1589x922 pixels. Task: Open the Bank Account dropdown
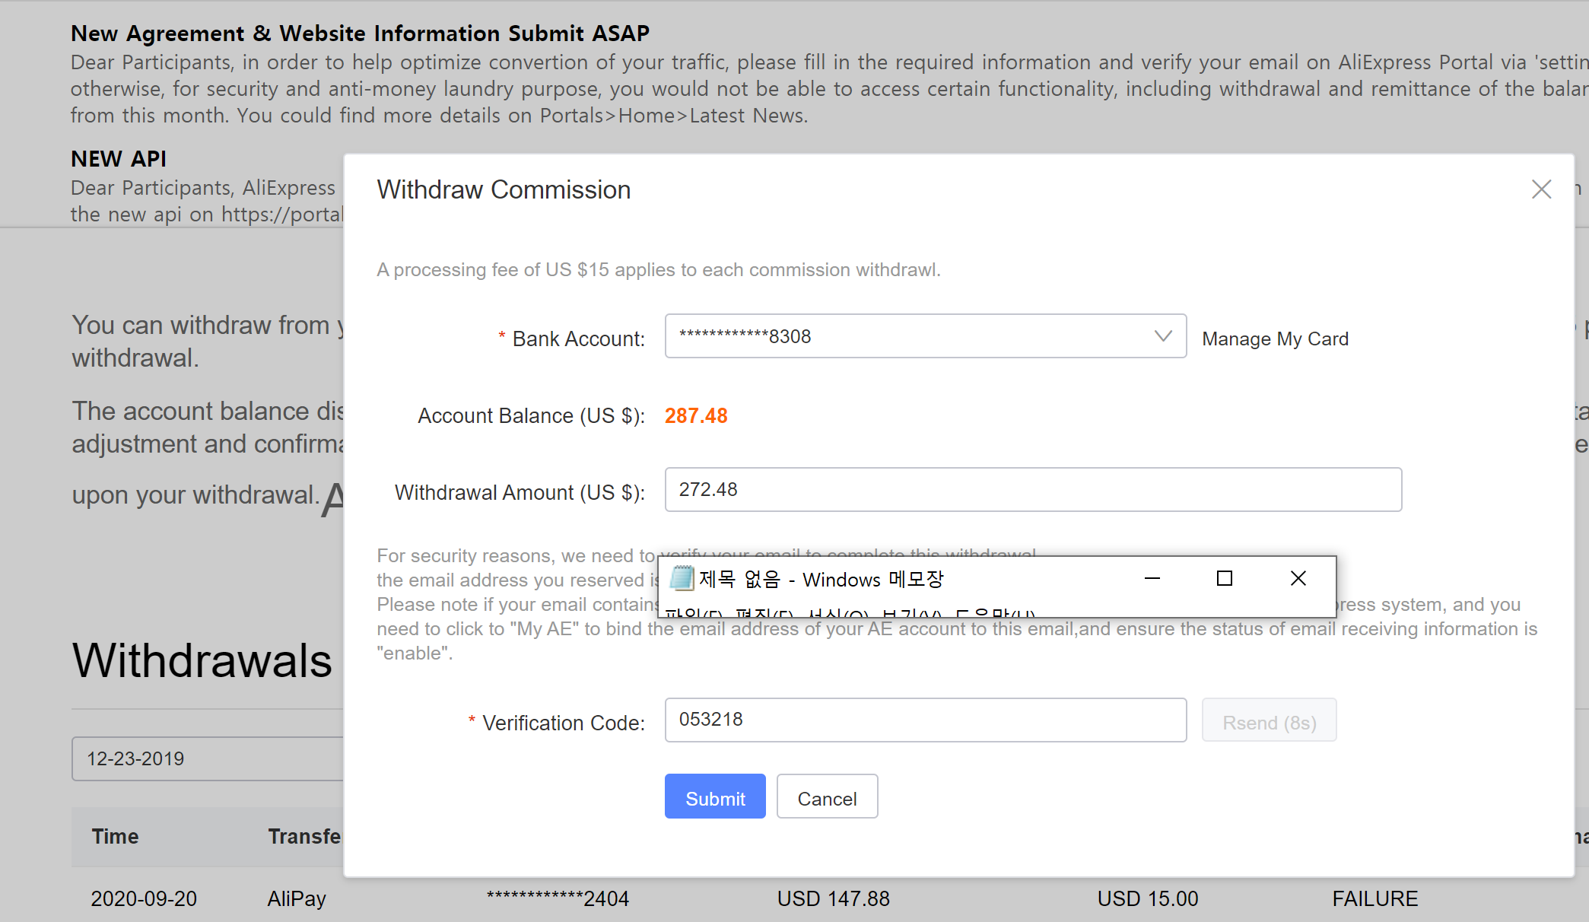913,336
